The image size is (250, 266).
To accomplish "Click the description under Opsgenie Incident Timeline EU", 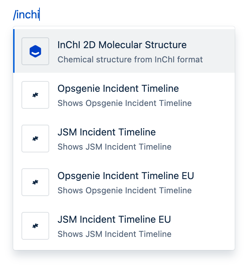I will pos(125,190).
